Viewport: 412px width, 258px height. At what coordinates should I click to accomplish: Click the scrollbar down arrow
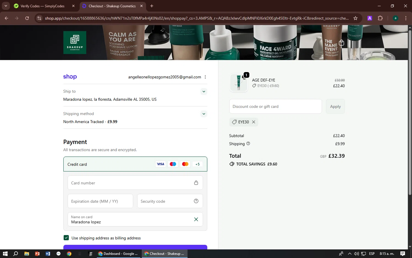point(410,247)
